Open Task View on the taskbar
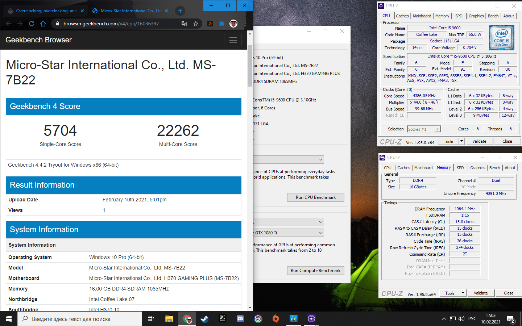Viewport: 522px width, 326px height. point(151,319)
